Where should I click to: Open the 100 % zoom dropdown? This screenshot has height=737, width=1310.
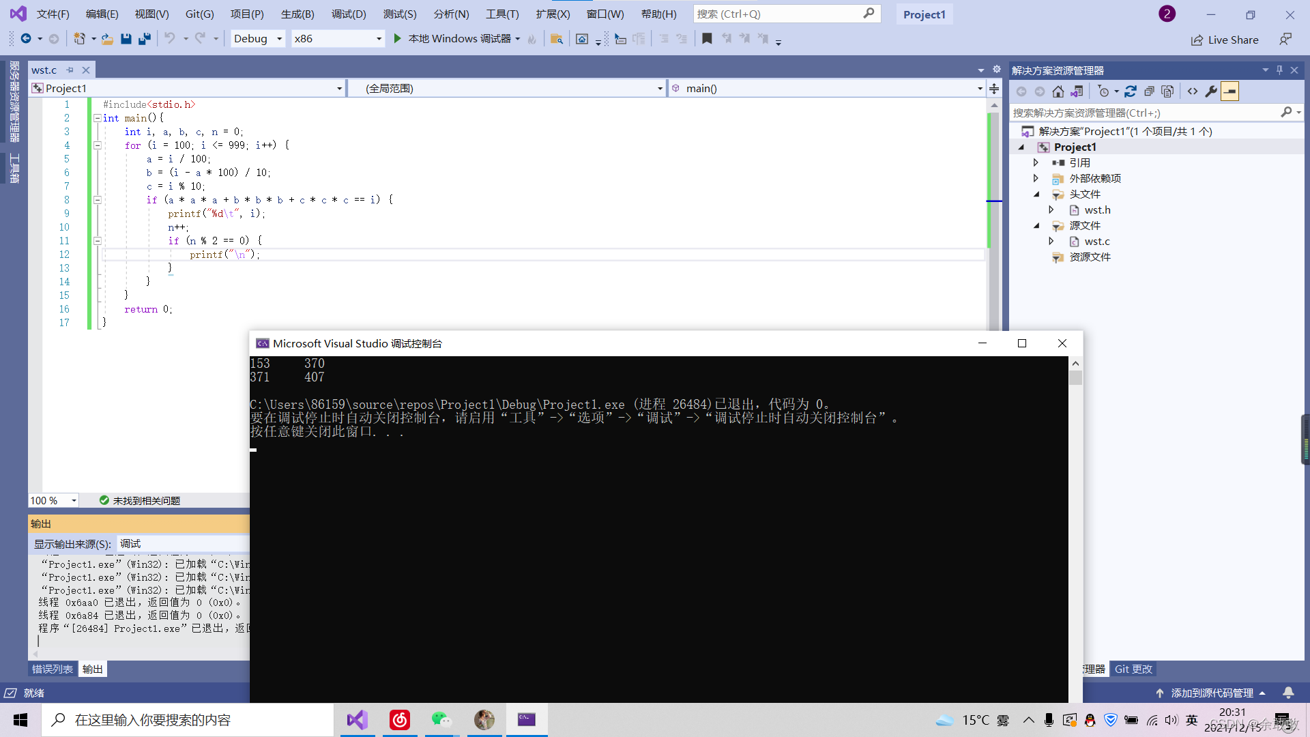54,500
